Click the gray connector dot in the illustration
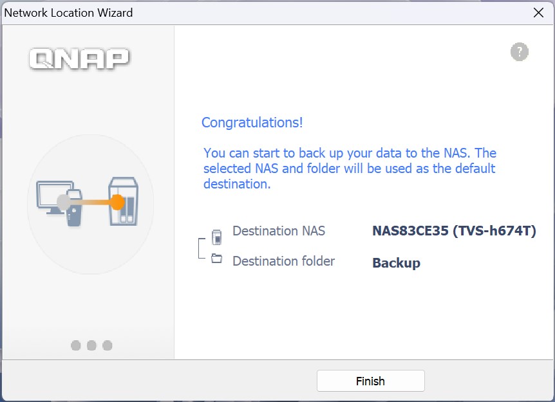The width and height of the screenshot is (555, 402). tap(63, 203)
